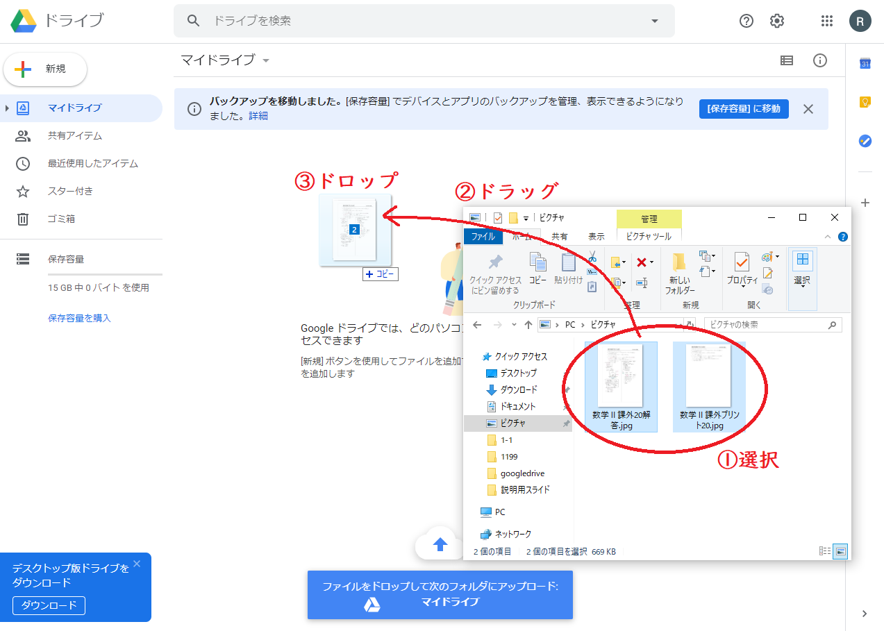Switch to list view layout
This screenshot has width=884, height=631.
point(787,60)
